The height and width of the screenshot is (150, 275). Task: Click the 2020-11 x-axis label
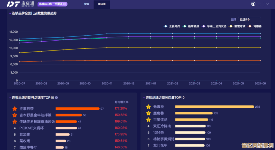click(107, 84)
